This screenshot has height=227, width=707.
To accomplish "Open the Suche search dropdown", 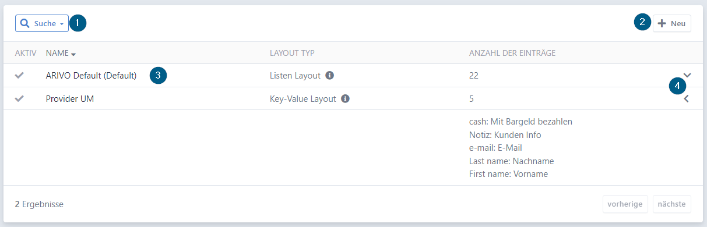I will coord(42,23).
